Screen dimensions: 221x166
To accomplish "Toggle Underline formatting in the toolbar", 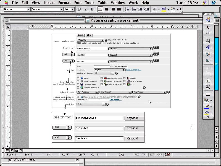I will click(92, 9).
